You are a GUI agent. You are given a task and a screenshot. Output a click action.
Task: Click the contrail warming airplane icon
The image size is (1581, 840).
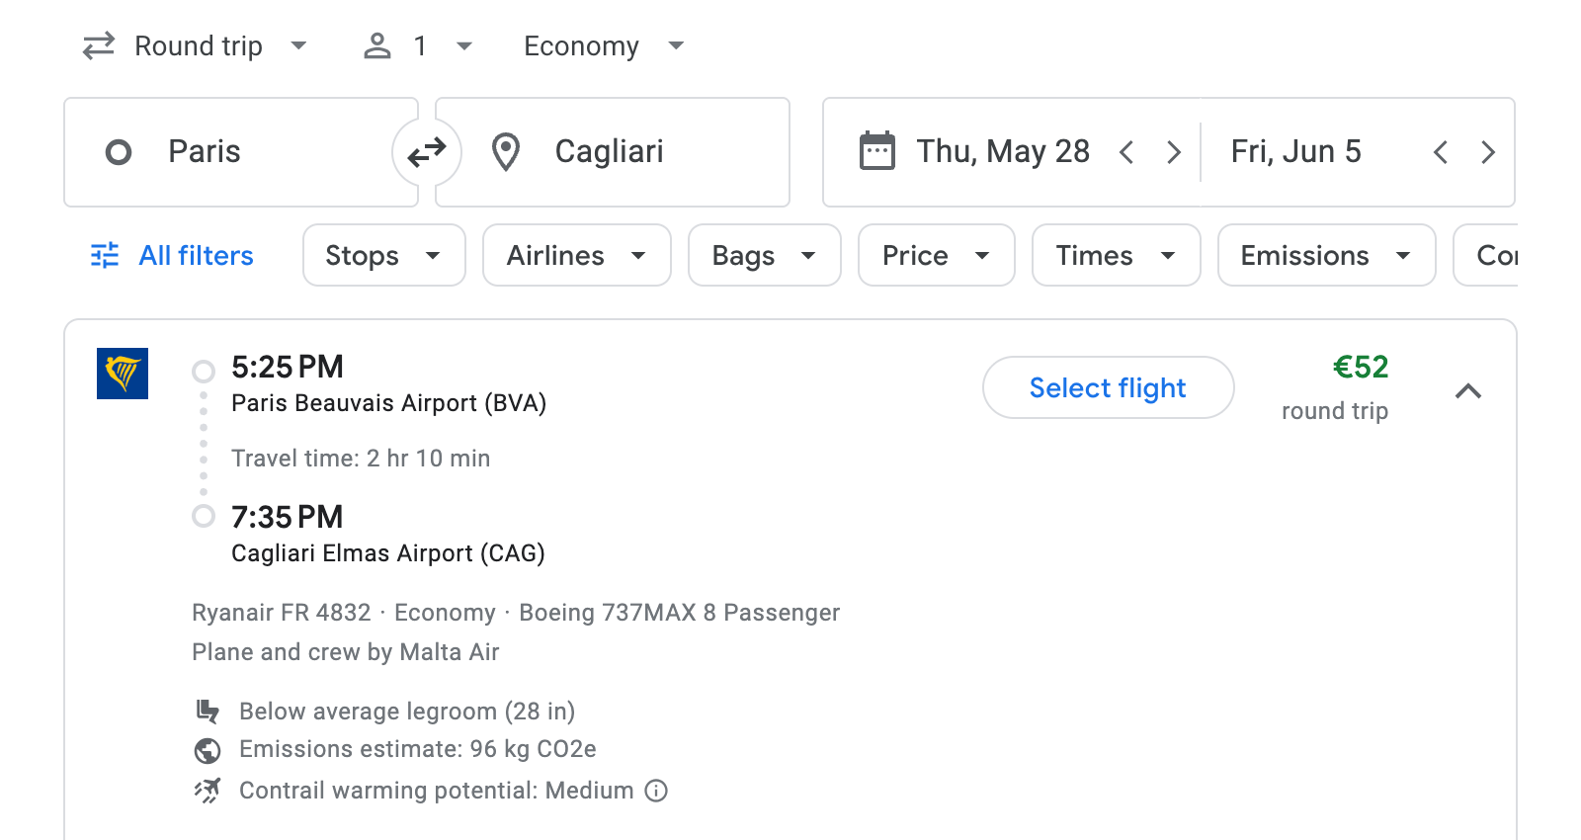(x=208, y=790)
